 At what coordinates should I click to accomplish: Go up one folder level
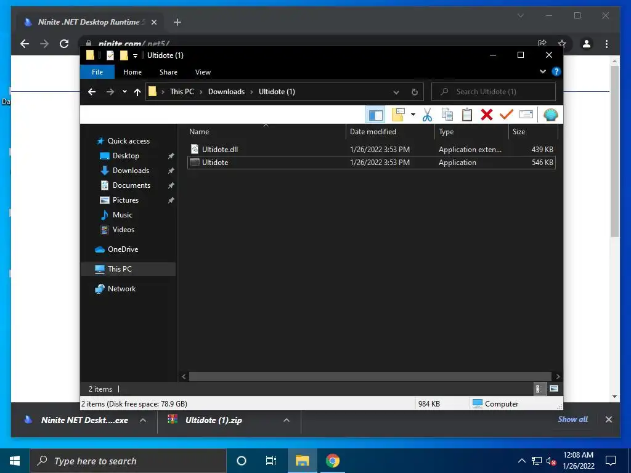(137, 92)
